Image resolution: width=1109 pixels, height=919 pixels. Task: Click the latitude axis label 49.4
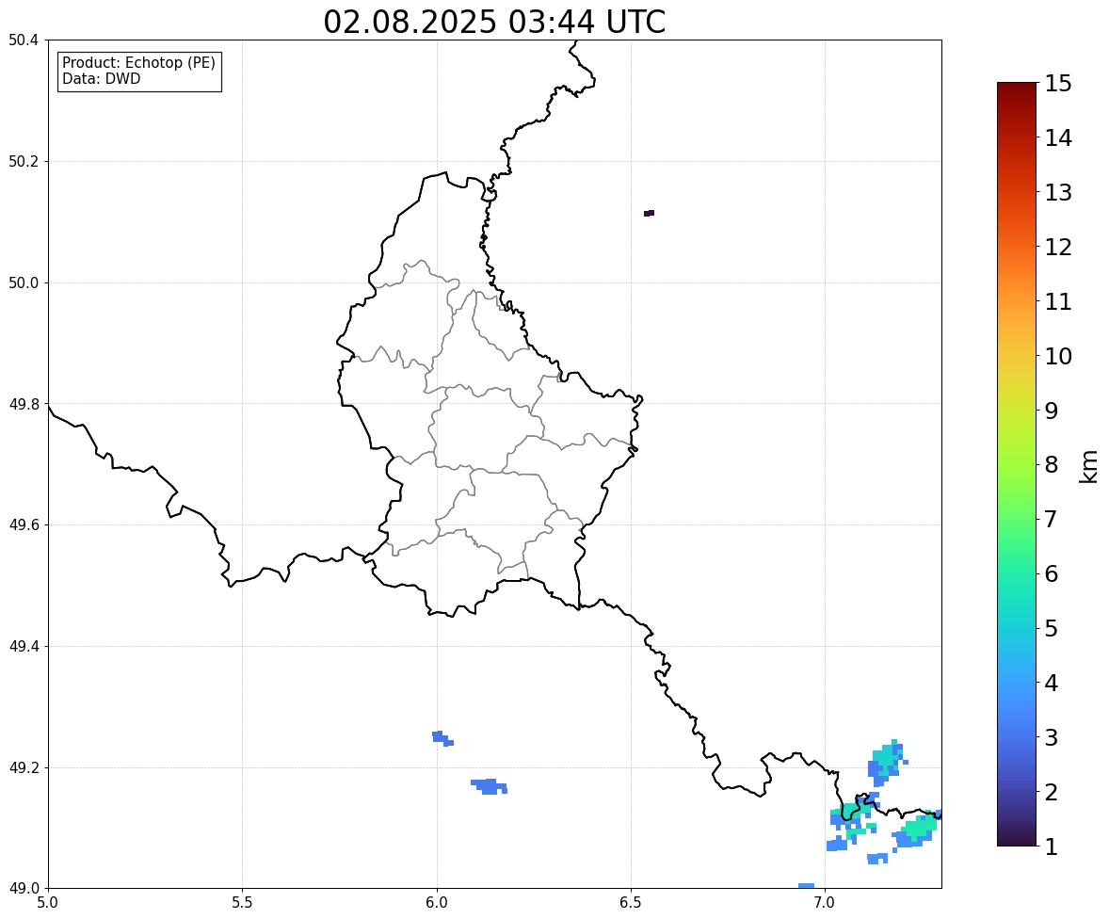point(24,646)
